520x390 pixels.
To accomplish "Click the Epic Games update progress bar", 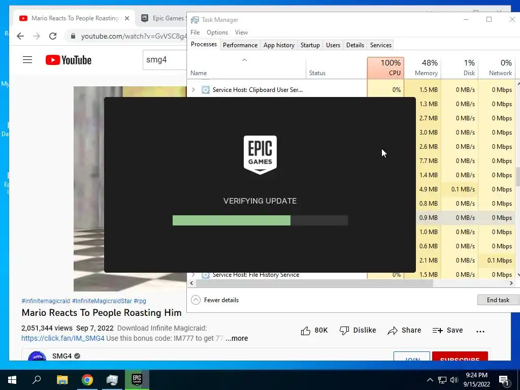I will point(260,220).
